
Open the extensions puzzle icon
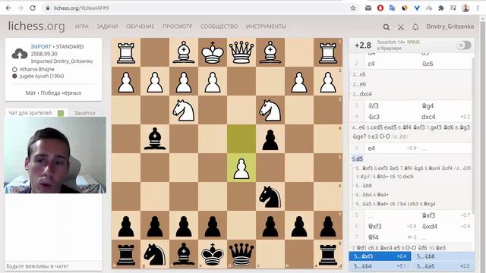(x=441, y=8)
